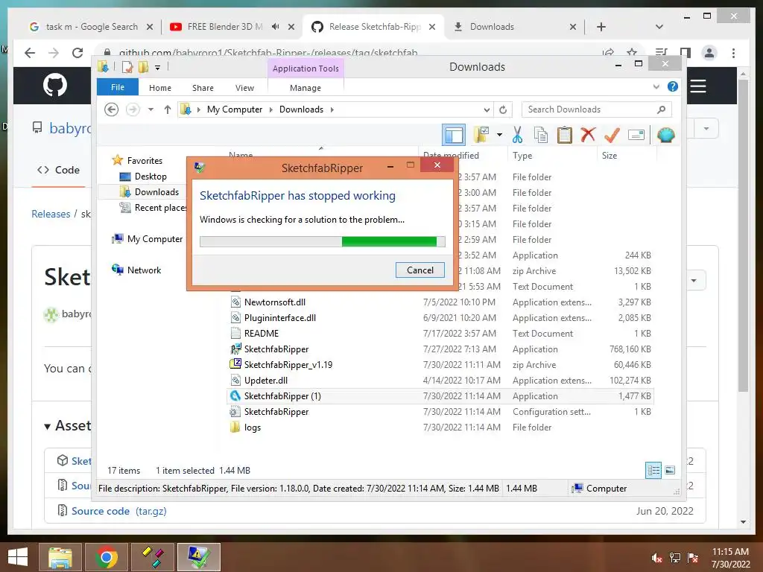Go up one folder level in Explorer
The width and height of the screenshot is (763, 572).
(168, 109)
